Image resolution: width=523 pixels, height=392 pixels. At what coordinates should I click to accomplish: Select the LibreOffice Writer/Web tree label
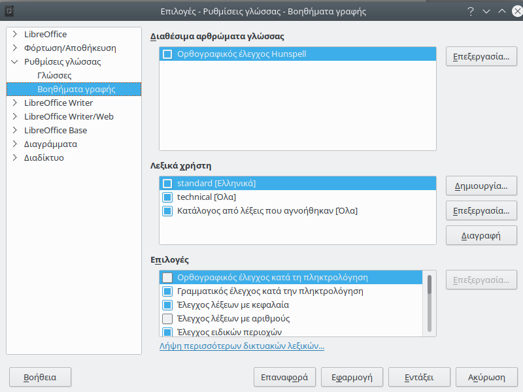point(69,116)
